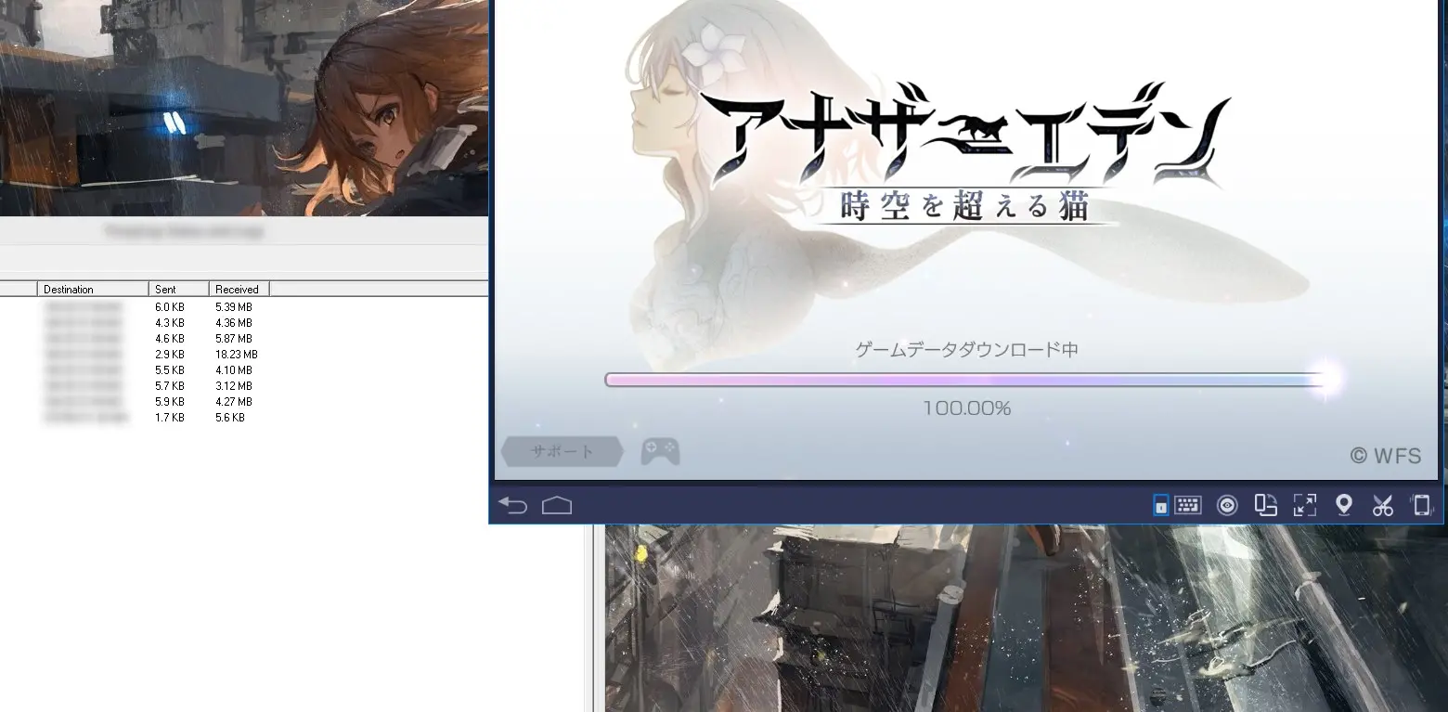Screen dimensions: 1448x712
Task: Select the 5.7 KB sent cell
Action: coord(170,386)
